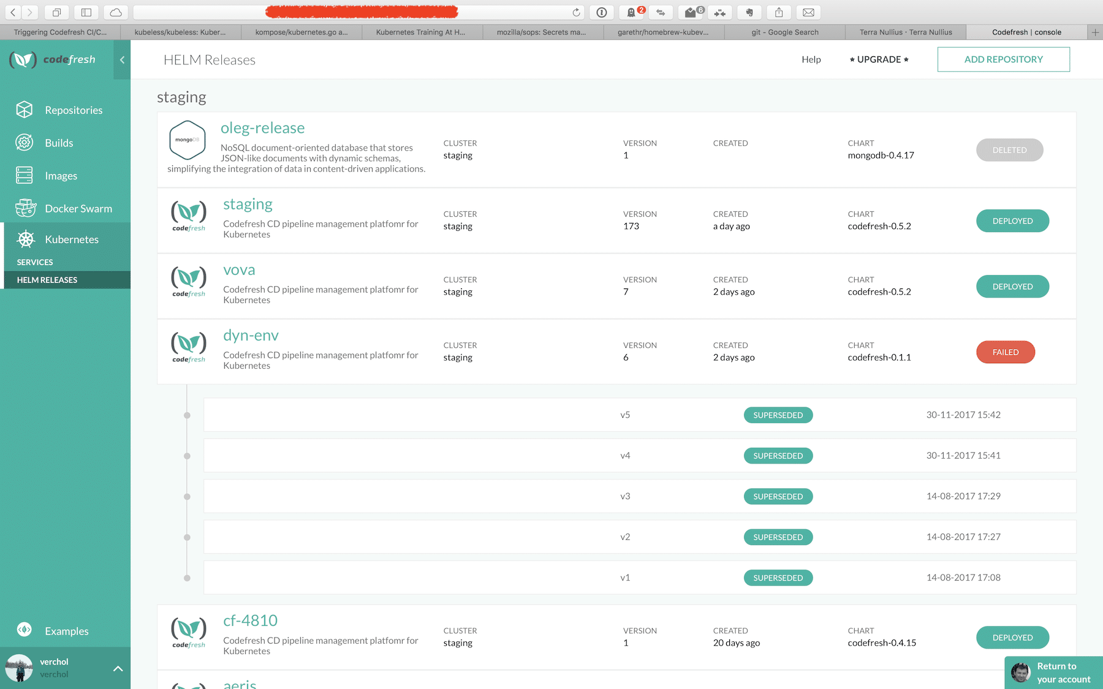Viewport: 1103px width, 689px height.
Task: Switch to mozilla/sops tab
Action: pyautogui.click(x=542, y=32)
